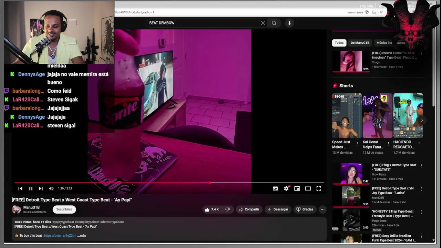The height and width of the screenshot is (248, 441).
Task: Pause the playing video
Action: tap(31, 188)
